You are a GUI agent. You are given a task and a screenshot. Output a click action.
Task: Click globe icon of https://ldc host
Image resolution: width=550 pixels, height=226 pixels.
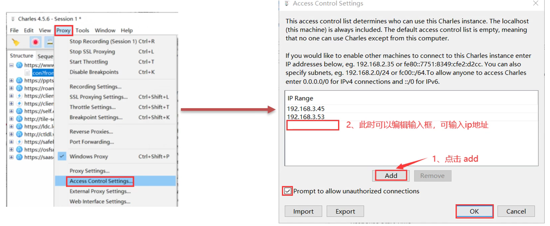[x=19, y=126]
